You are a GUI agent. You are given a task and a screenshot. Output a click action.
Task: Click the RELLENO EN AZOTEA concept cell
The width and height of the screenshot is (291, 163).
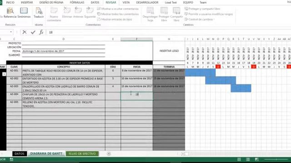[x=64, y=104]
